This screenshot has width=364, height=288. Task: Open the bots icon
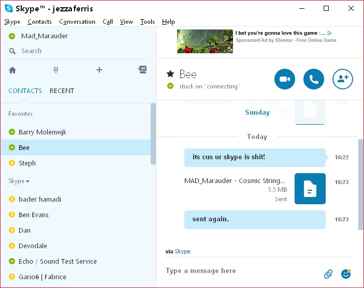(x=142, y=70)
